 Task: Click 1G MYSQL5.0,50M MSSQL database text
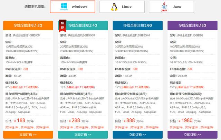click(x=131, y=62)
